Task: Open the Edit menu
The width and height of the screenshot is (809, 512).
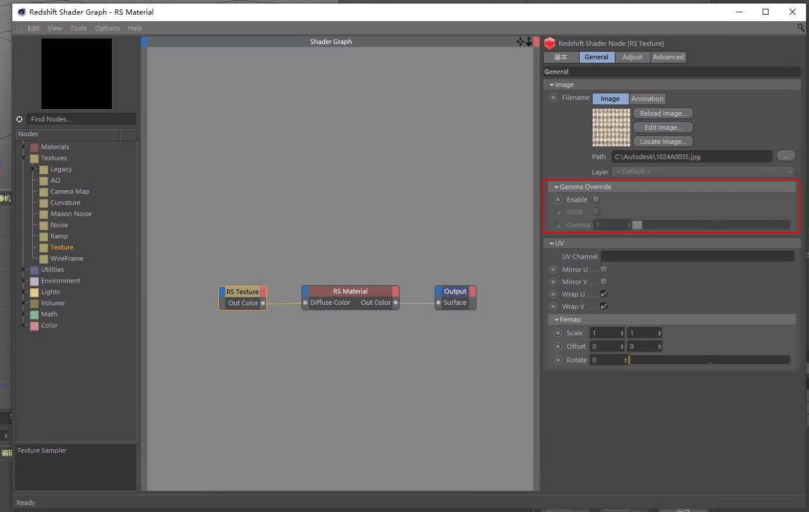Action: 33,28
